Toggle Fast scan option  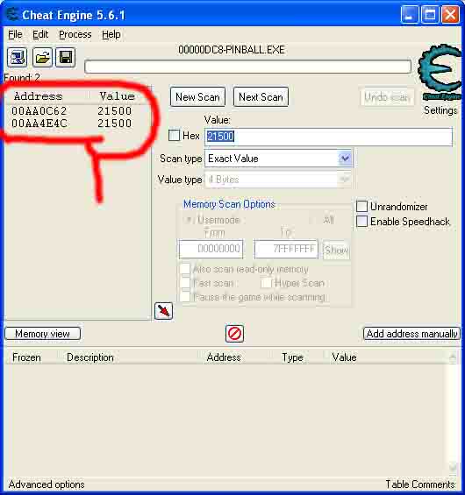click(185, 283)
